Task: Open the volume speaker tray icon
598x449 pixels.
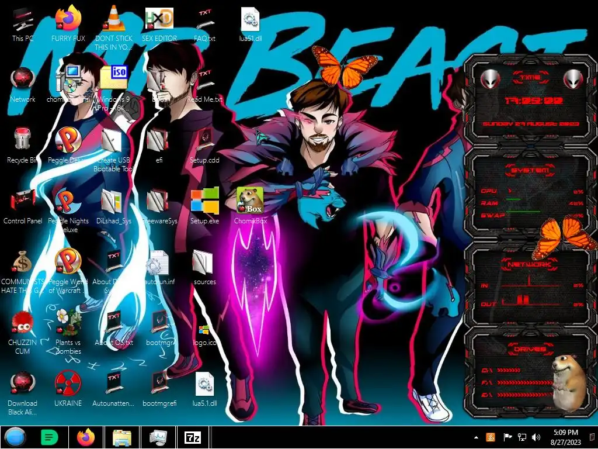Action: tap(536, 437)
